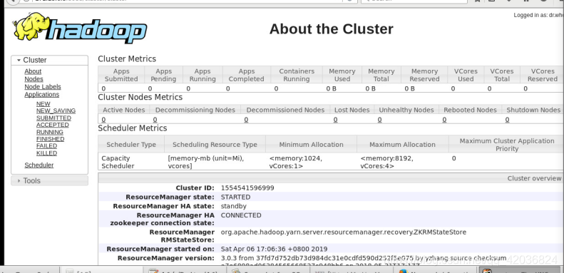Click the Minimum Allocation header

tap(311, 144)
